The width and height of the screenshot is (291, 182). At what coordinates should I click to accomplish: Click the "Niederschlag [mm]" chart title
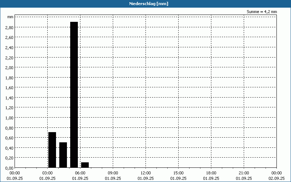tap(145, 4)
